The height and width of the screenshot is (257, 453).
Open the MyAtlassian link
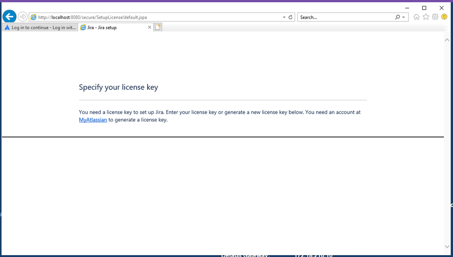93,120
